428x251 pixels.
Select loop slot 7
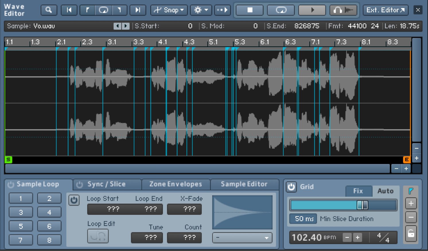pos(21,240)
